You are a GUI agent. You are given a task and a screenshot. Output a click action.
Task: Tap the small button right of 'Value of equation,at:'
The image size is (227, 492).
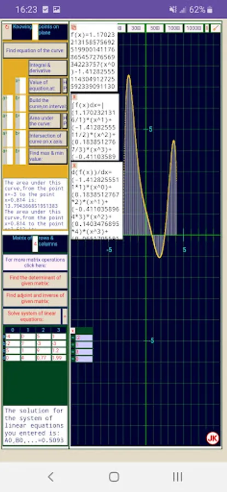click(x=65, y=85)
